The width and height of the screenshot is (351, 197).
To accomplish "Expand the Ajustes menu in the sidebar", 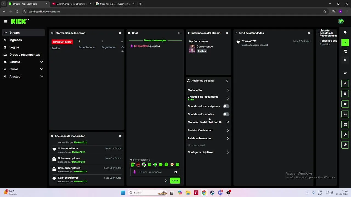I will pyautogui.click(x=42, y=77).
